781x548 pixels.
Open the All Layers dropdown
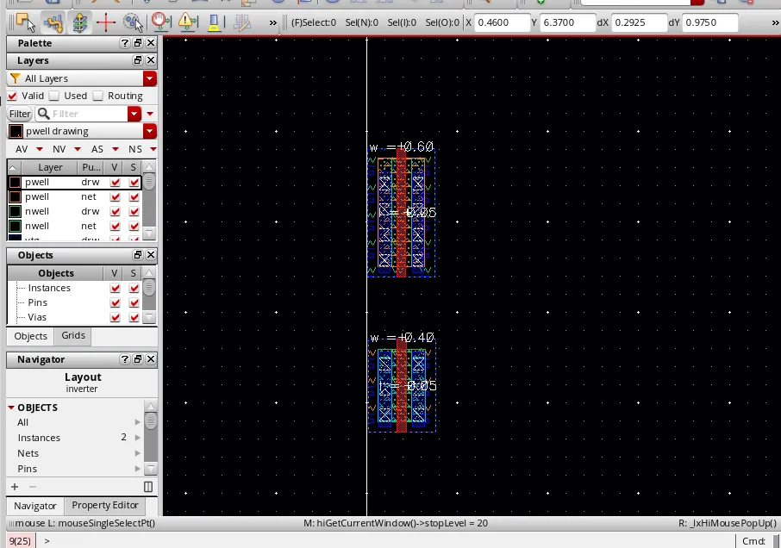point(150,78)
